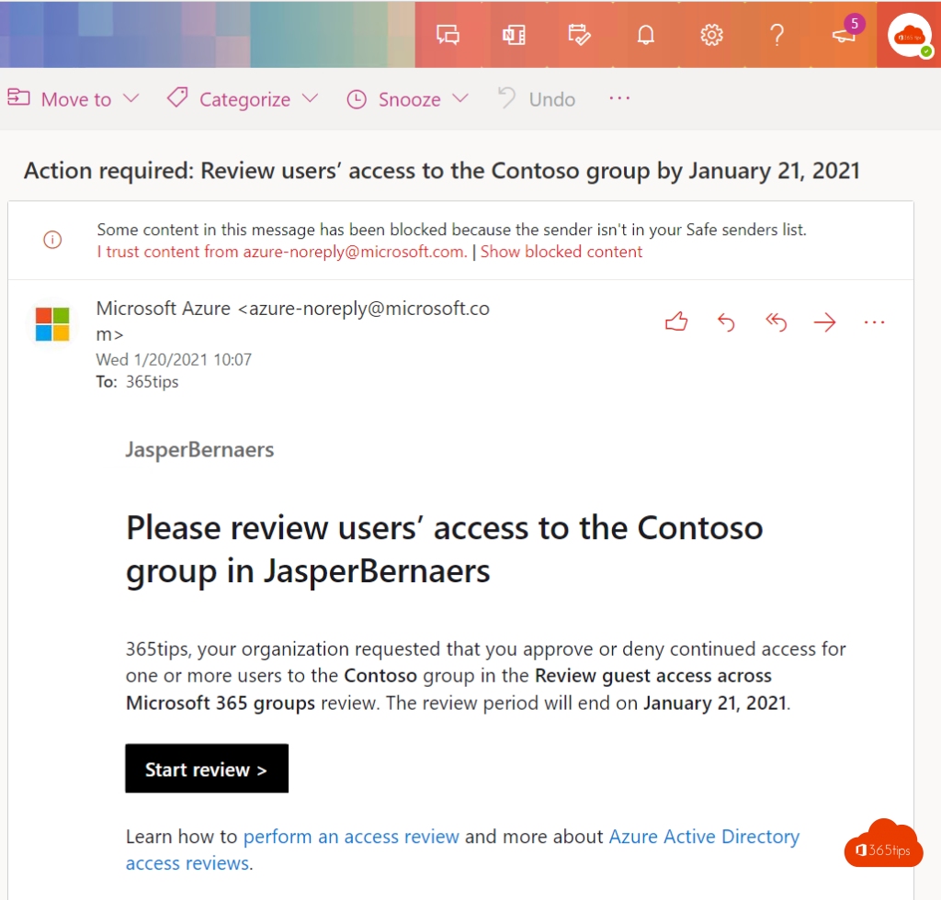Reply to the Microsoft Azure email
This screenshot has width=941, height=900.
726,321
